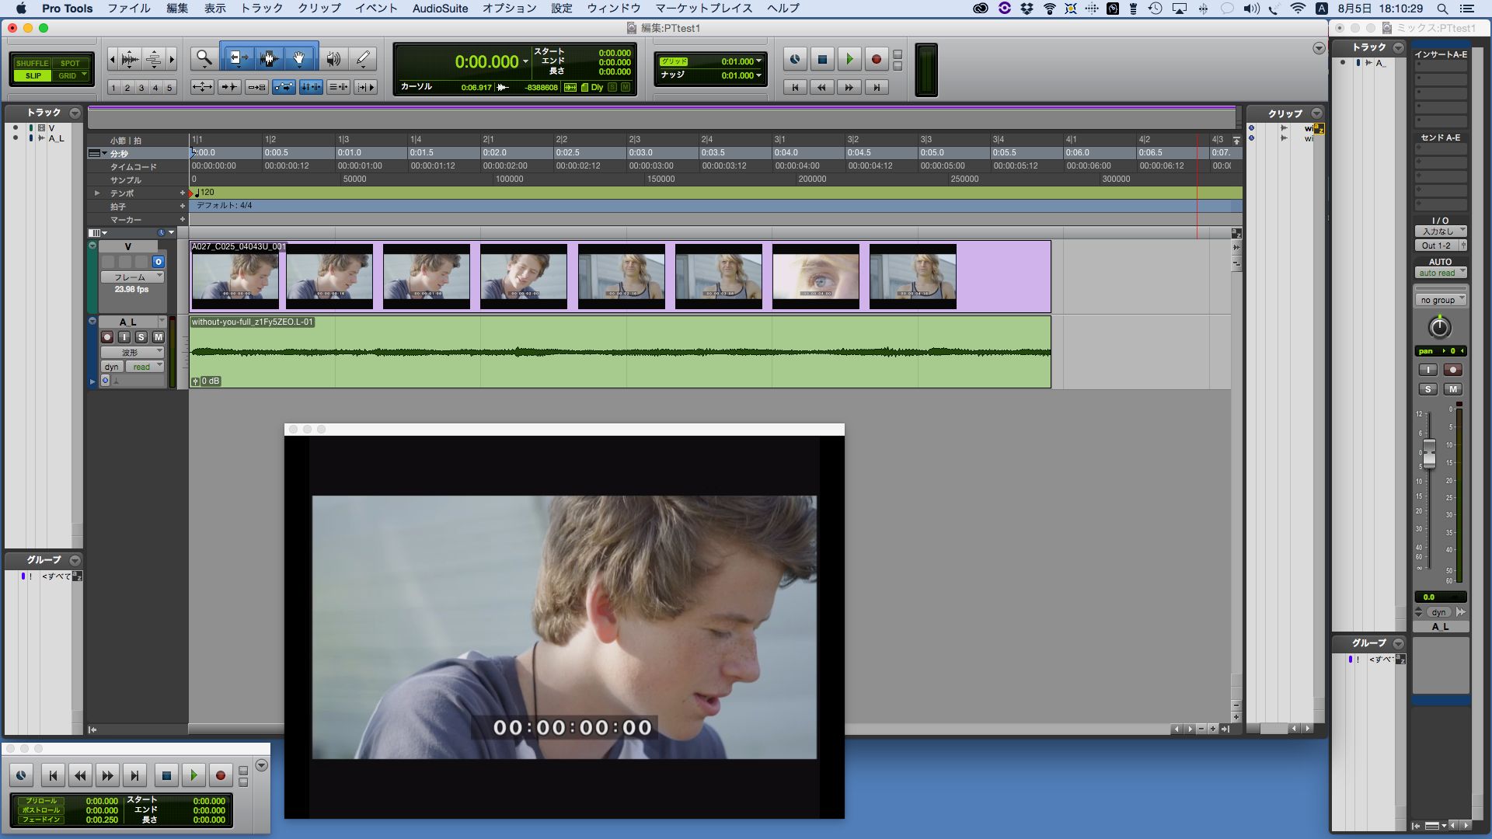
Task: Stop playback in the Edit window transport
Action: coord(822,59)
